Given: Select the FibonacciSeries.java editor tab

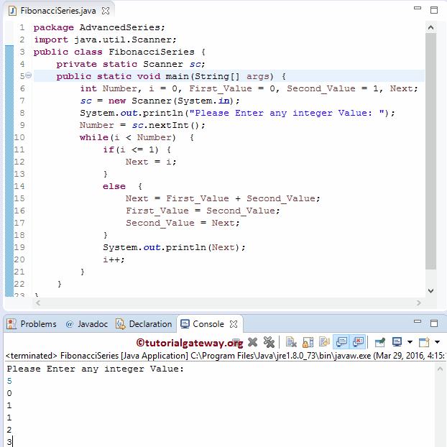Looking at the screenshot, I should [x=58, y=11].
